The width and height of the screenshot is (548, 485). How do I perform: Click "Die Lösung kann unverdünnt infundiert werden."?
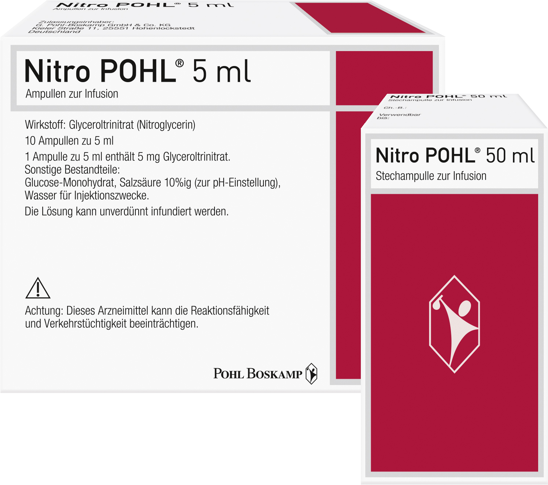(x=127, y=211)
